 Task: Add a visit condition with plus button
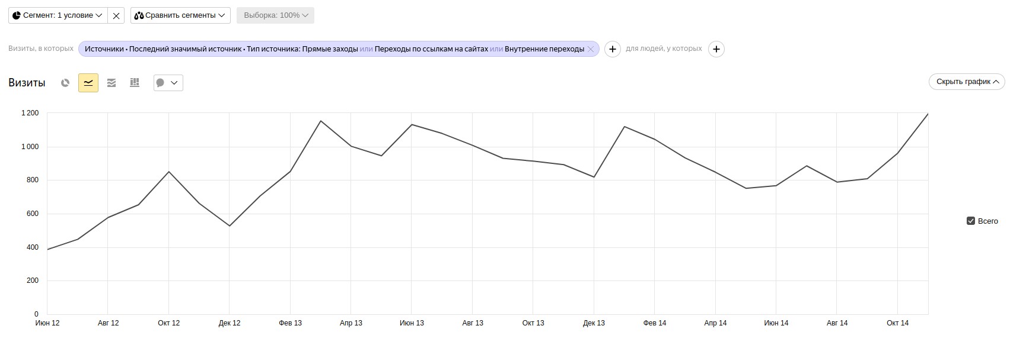click(x=613, y=49)
